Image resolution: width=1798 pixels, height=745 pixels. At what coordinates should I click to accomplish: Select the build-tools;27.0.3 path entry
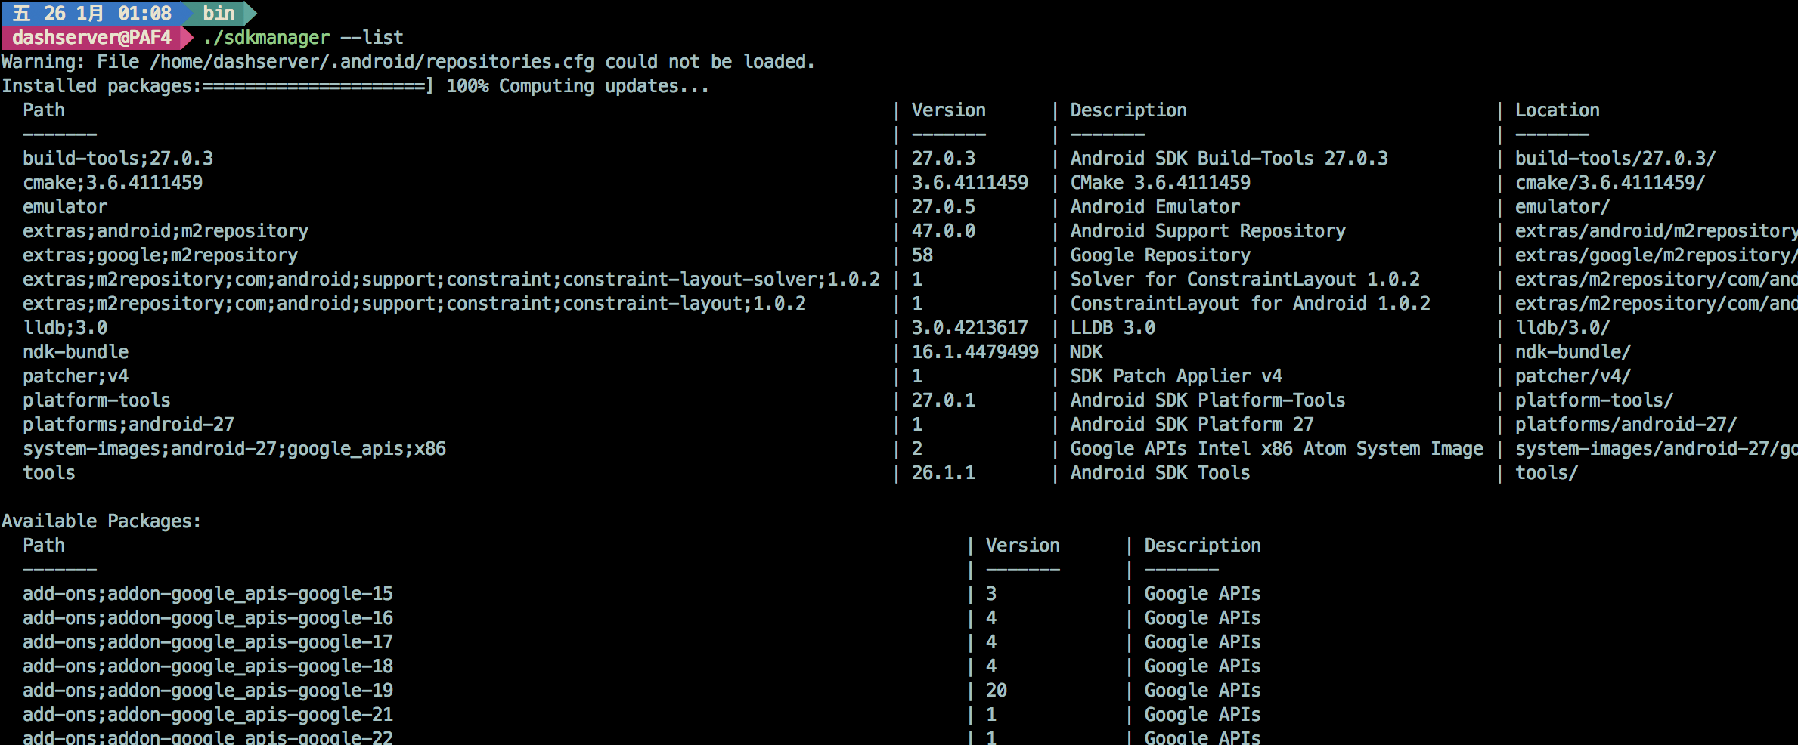118,158
